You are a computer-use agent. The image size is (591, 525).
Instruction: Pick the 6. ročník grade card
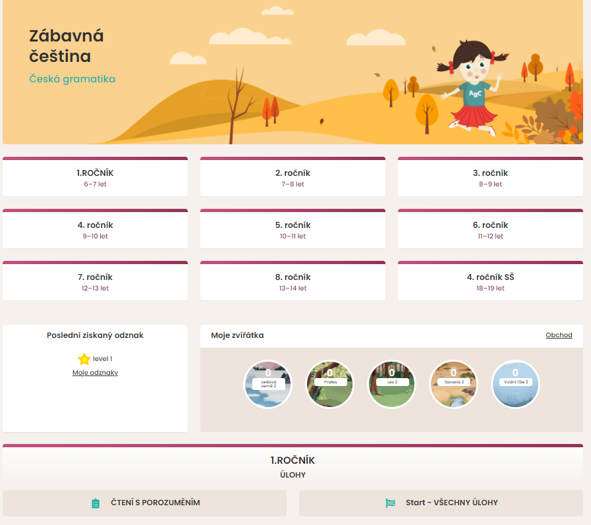490,230
